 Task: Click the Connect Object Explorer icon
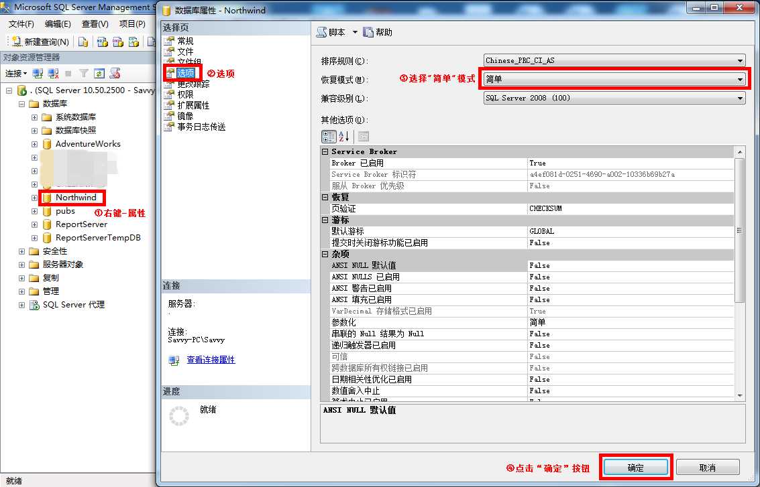pyautogui.click(x=38, y=74)
